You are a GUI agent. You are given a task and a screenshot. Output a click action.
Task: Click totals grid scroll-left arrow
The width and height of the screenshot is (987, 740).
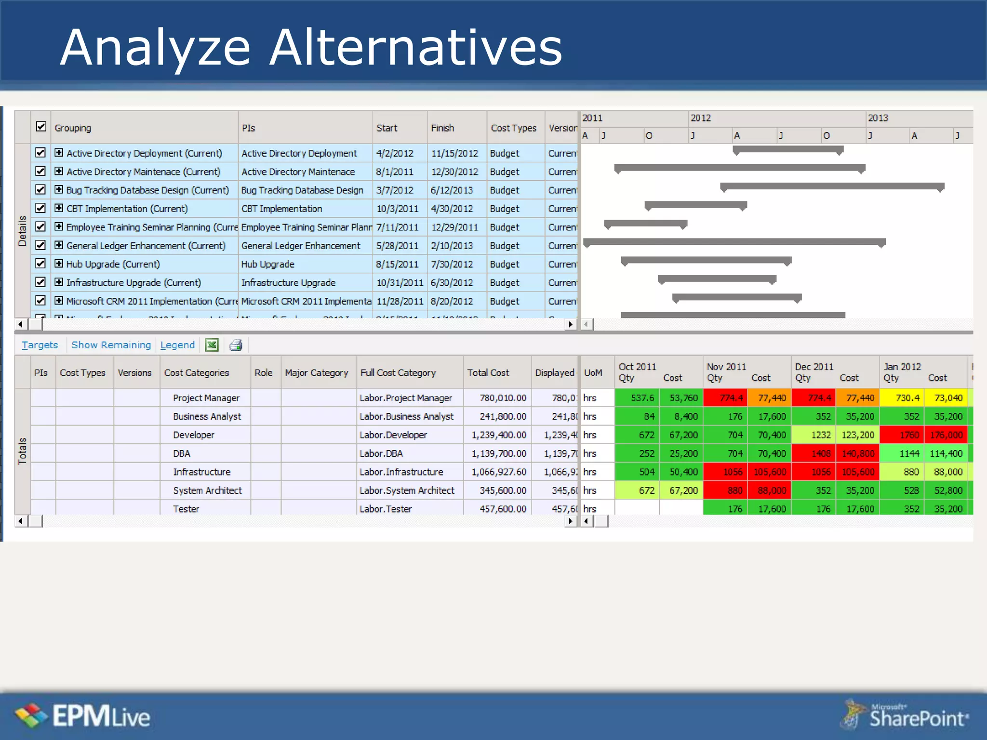click(x=21, y=521)
